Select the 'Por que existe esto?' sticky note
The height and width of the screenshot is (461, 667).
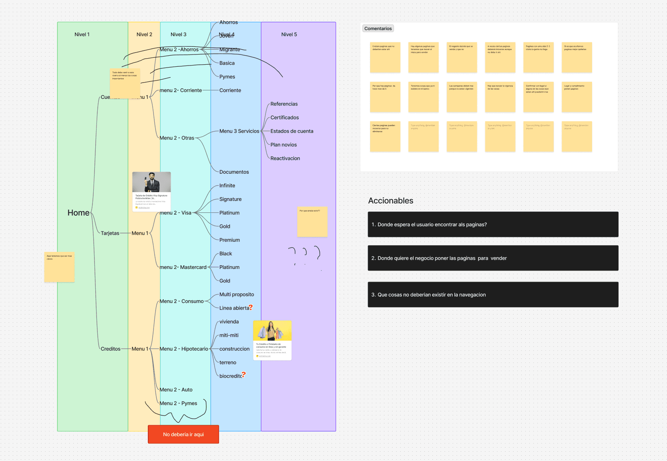click(x=312, y=222)
